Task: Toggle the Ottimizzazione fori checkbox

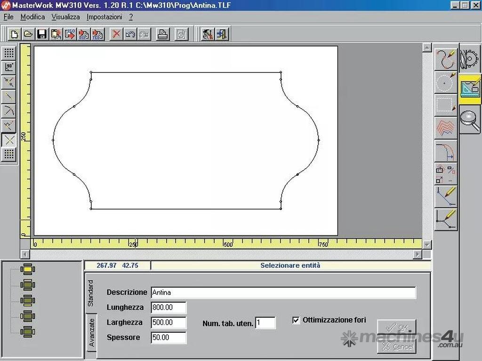Action: 296,320
